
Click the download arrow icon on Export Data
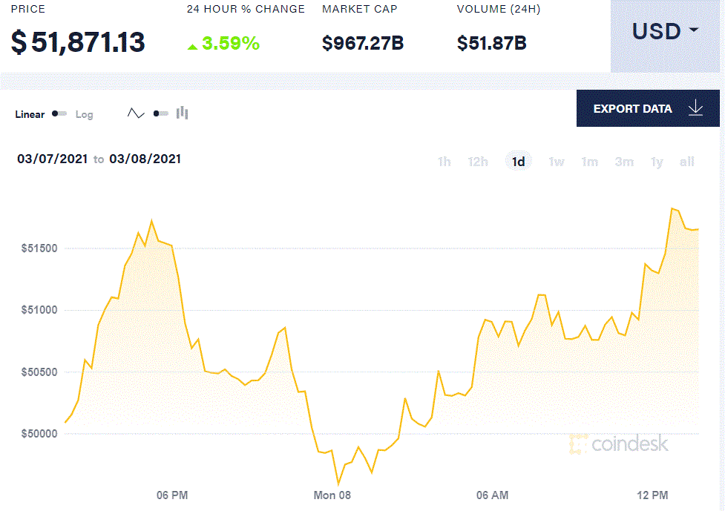tap(695, 108)
